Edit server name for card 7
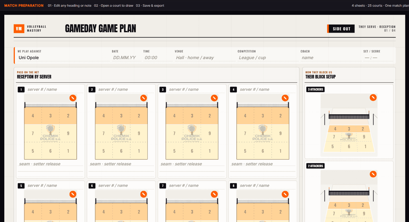This screenshot has width=409, height=222. click(x=197, y=186)
